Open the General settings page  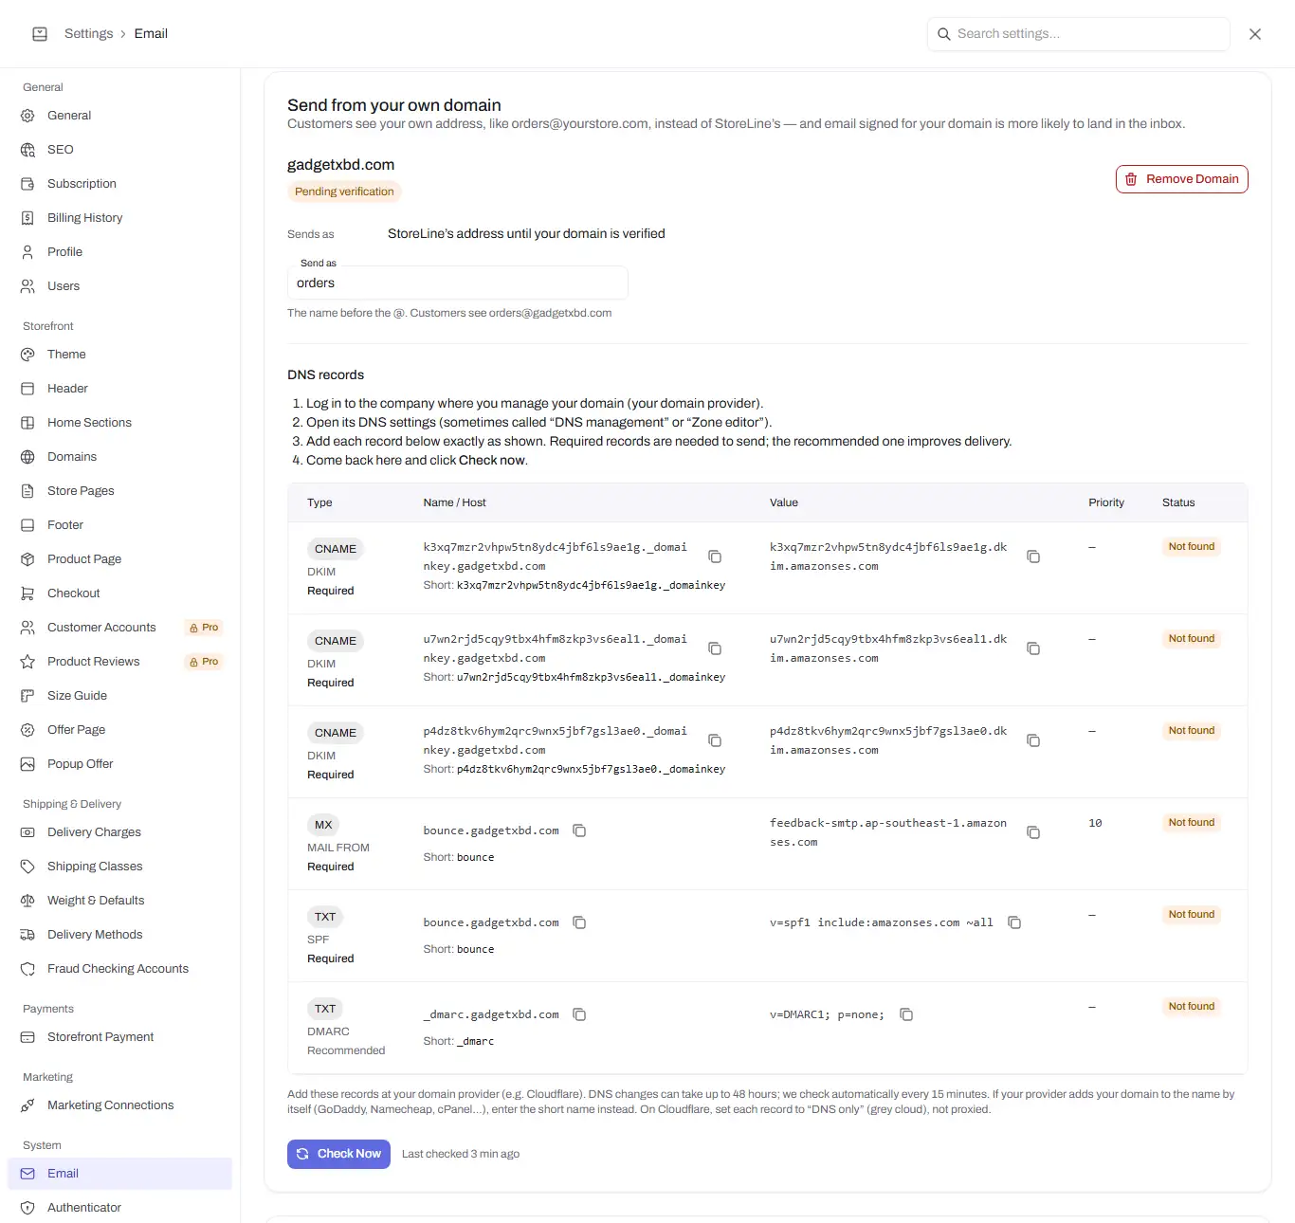[119, 116]
